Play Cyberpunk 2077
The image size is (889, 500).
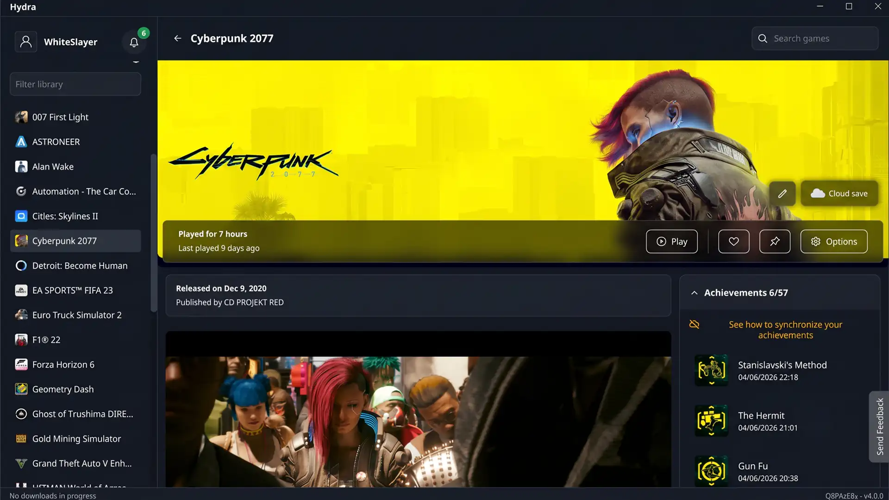(x=671, y=242)
